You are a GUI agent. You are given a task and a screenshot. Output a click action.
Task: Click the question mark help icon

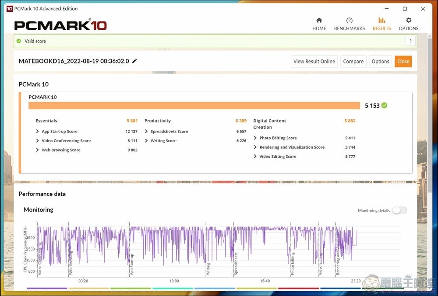point(410,41)
